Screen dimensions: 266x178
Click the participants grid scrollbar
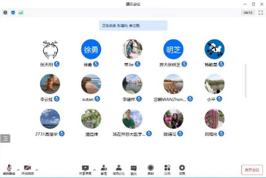245,81
